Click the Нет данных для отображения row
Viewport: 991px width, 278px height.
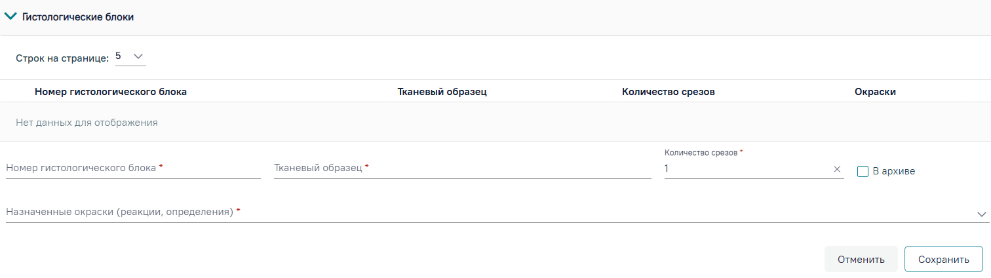coord(496,122)
